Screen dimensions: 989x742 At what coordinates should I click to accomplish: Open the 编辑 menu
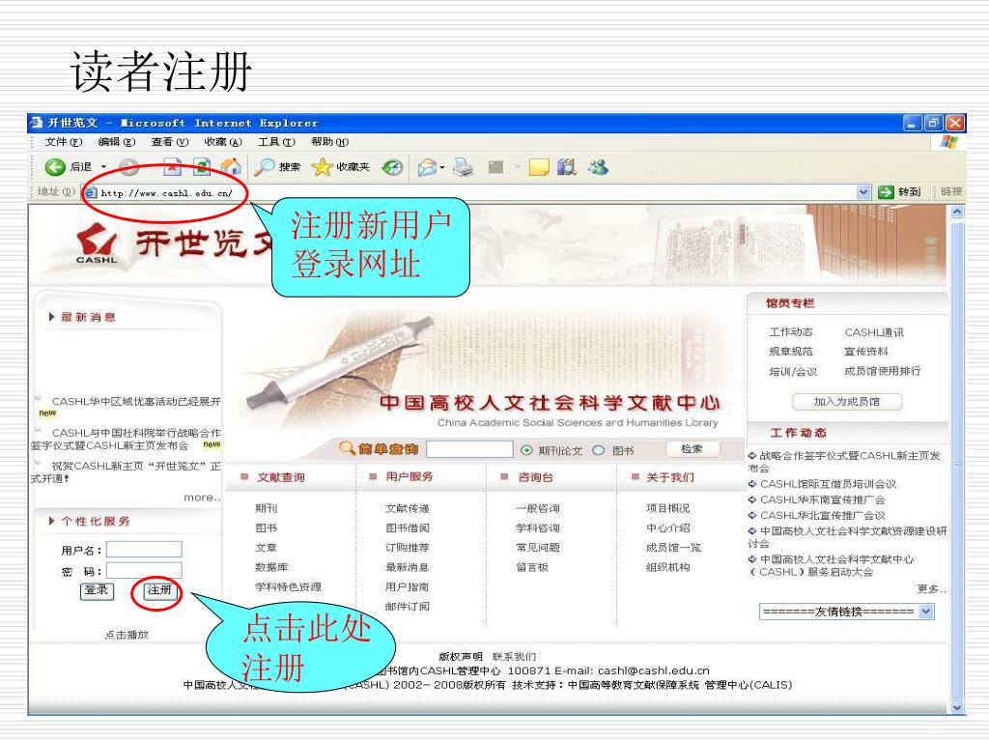tap(117, 142)
